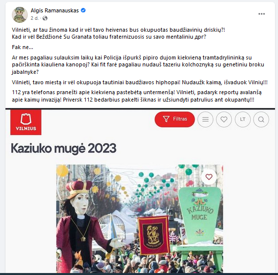Open the post options three-dots menu

tap(262, 14)
